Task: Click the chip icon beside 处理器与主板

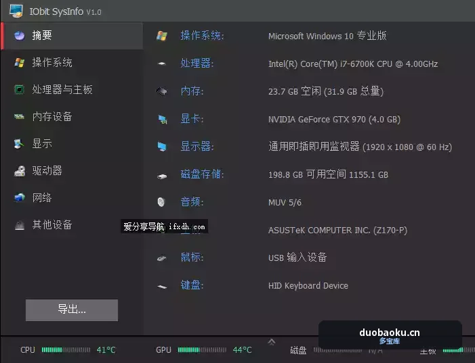Action: coord(20,89)
